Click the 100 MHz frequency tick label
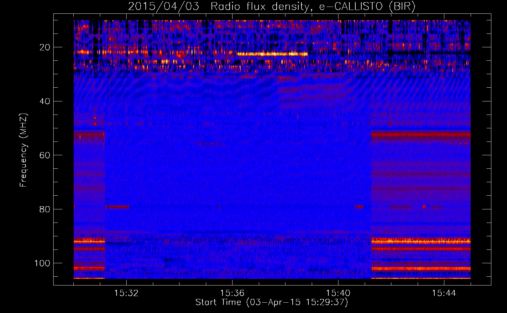This screenshot has width=507, height=313. point(42,263)
